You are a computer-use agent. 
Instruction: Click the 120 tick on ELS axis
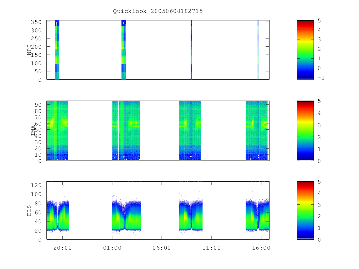point(36,185)
